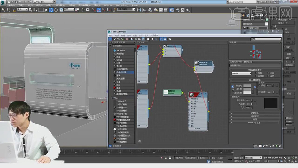
Task: Select VR-灯光材质 in material browser
Action: point(122,129)
